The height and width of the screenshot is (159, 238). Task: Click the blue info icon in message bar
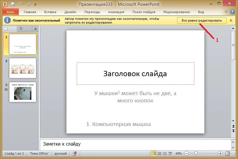pos(7,20)
